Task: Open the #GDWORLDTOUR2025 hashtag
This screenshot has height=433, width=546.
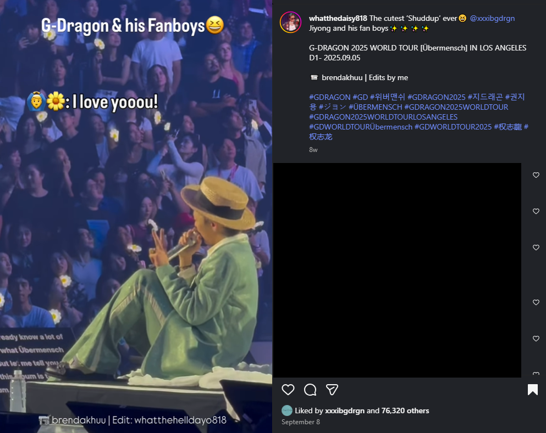Action: point(453,127)
